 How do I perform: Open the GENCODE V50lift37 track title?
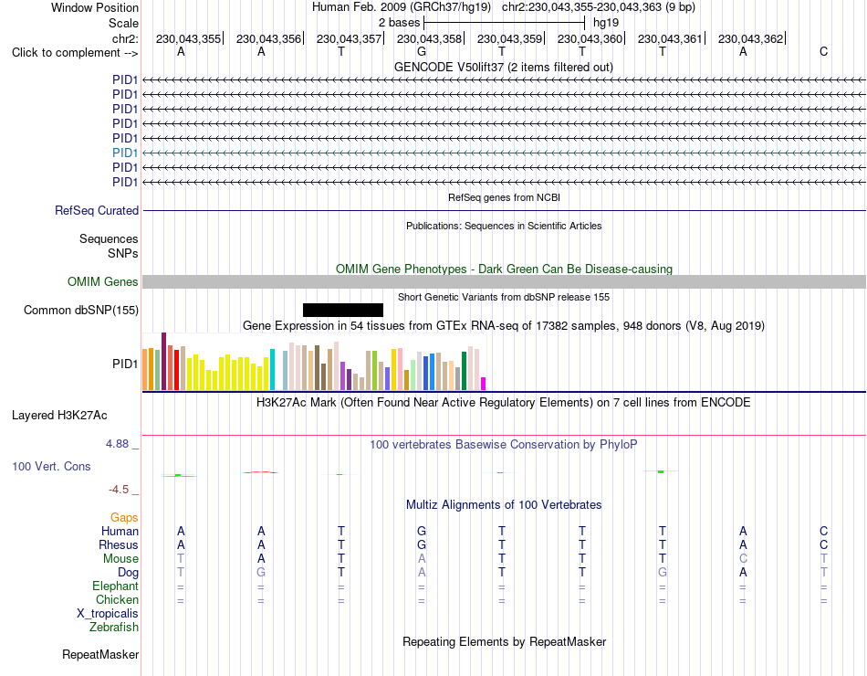[x=504, y=67]
